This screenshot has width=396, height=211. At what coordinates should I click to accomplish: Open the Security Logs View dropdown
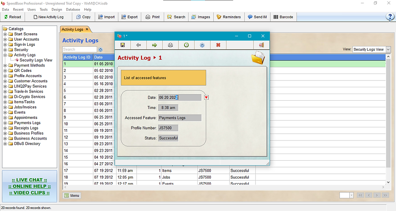coord(388,50)
